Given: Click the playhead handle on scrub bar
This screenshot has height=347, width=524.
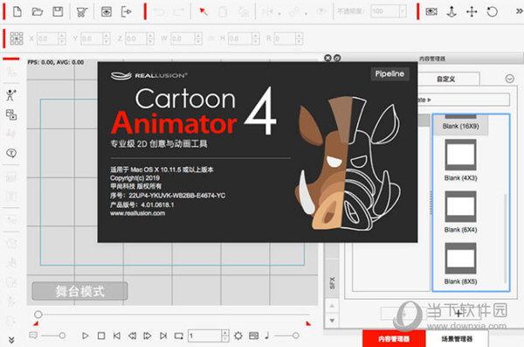Looking at the screenshot, I should point(38,314).
